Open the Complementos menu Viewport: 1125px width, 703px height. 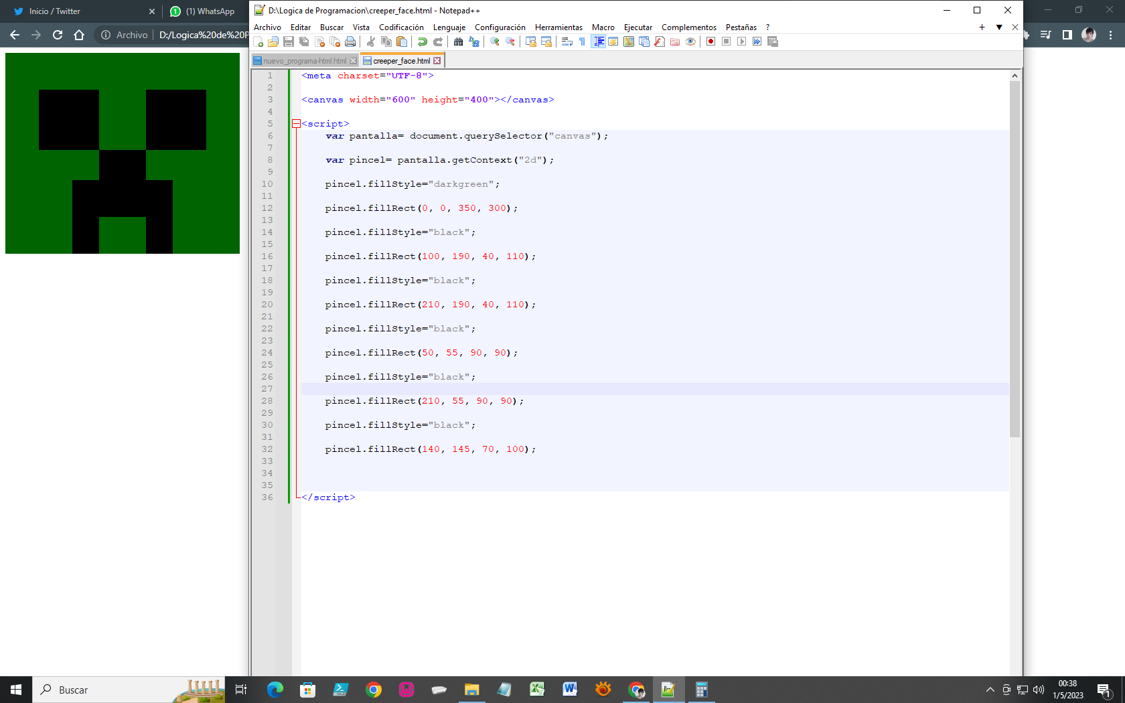[689, 27]
